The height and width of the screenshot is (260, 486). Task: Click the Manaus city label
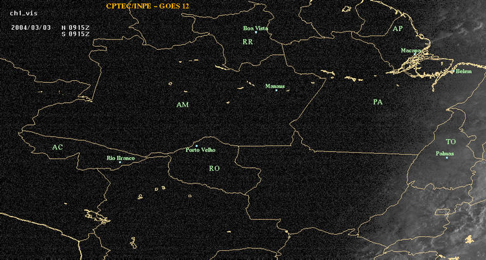275,86
